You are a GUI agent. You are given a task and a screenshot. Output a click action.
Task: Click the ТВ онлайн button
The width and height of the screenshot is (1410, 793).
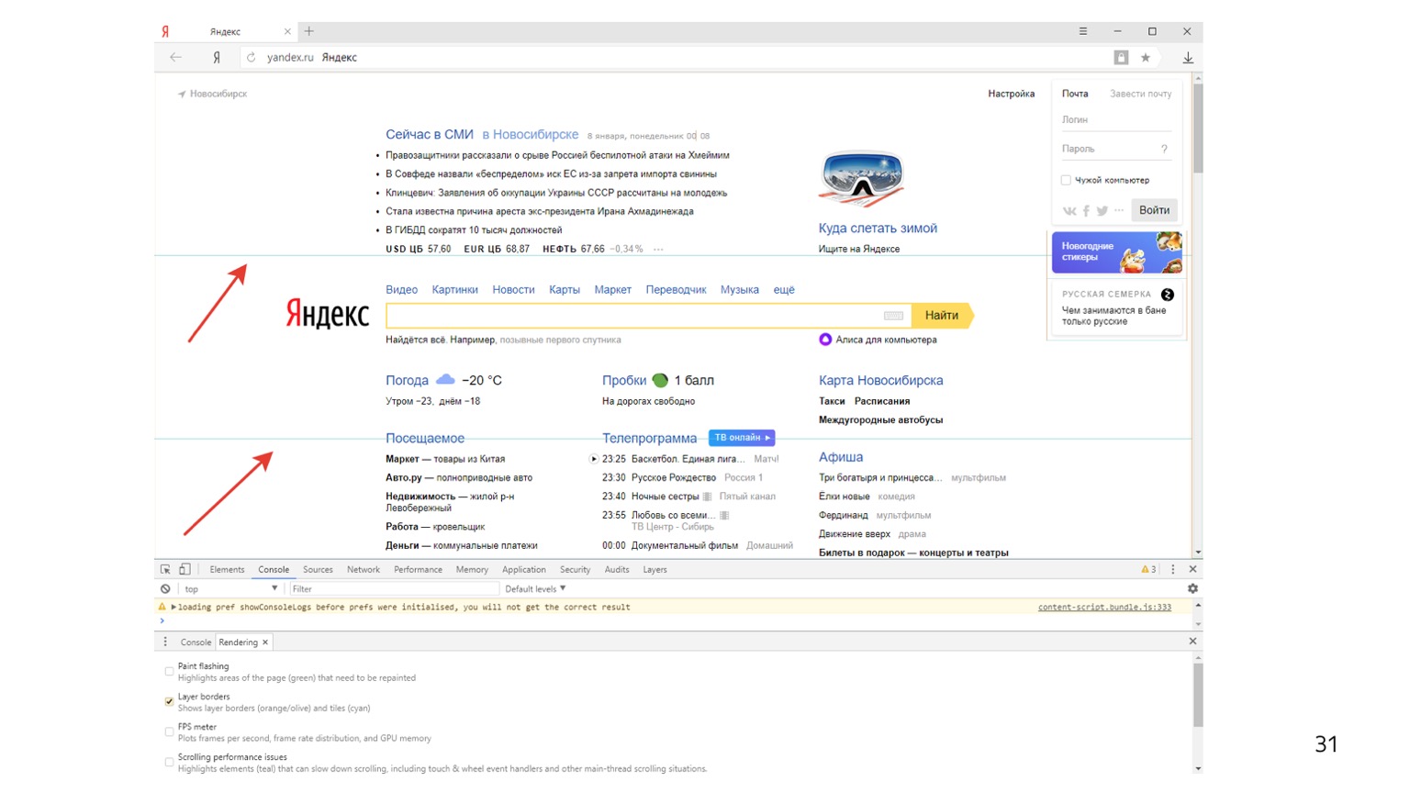click(x=742, y=438)
